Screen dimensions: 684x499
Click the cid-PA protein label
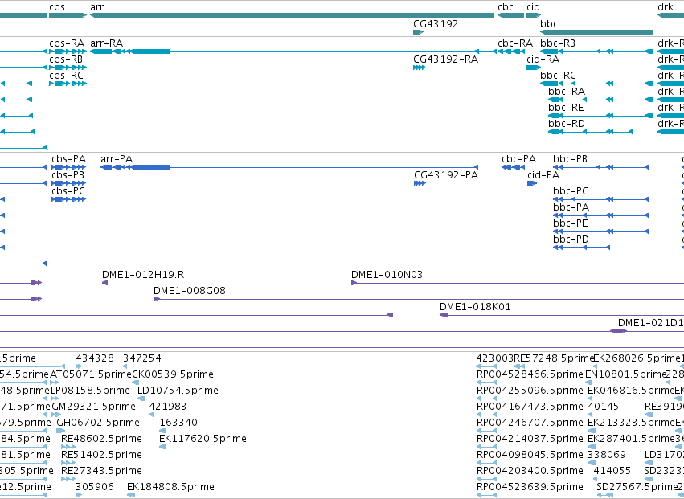pos(543,175)
